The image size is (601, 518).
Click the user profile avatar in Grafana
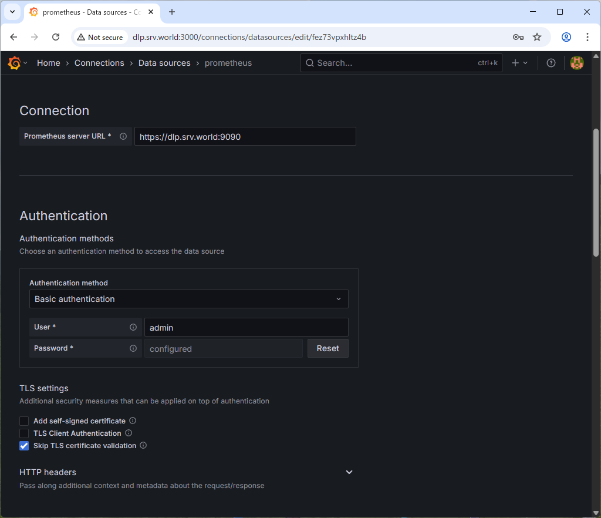(577, 63)
